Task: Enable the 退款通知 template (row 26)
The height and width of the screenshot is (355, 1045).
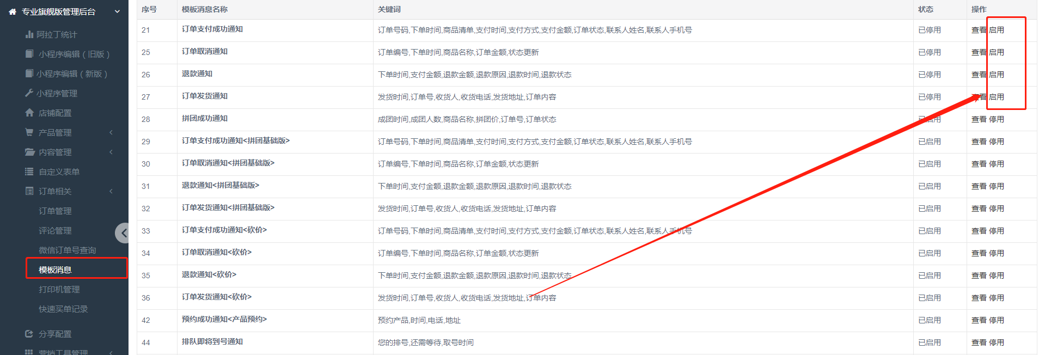Action: pyautogui.click(x=997, y=75)
